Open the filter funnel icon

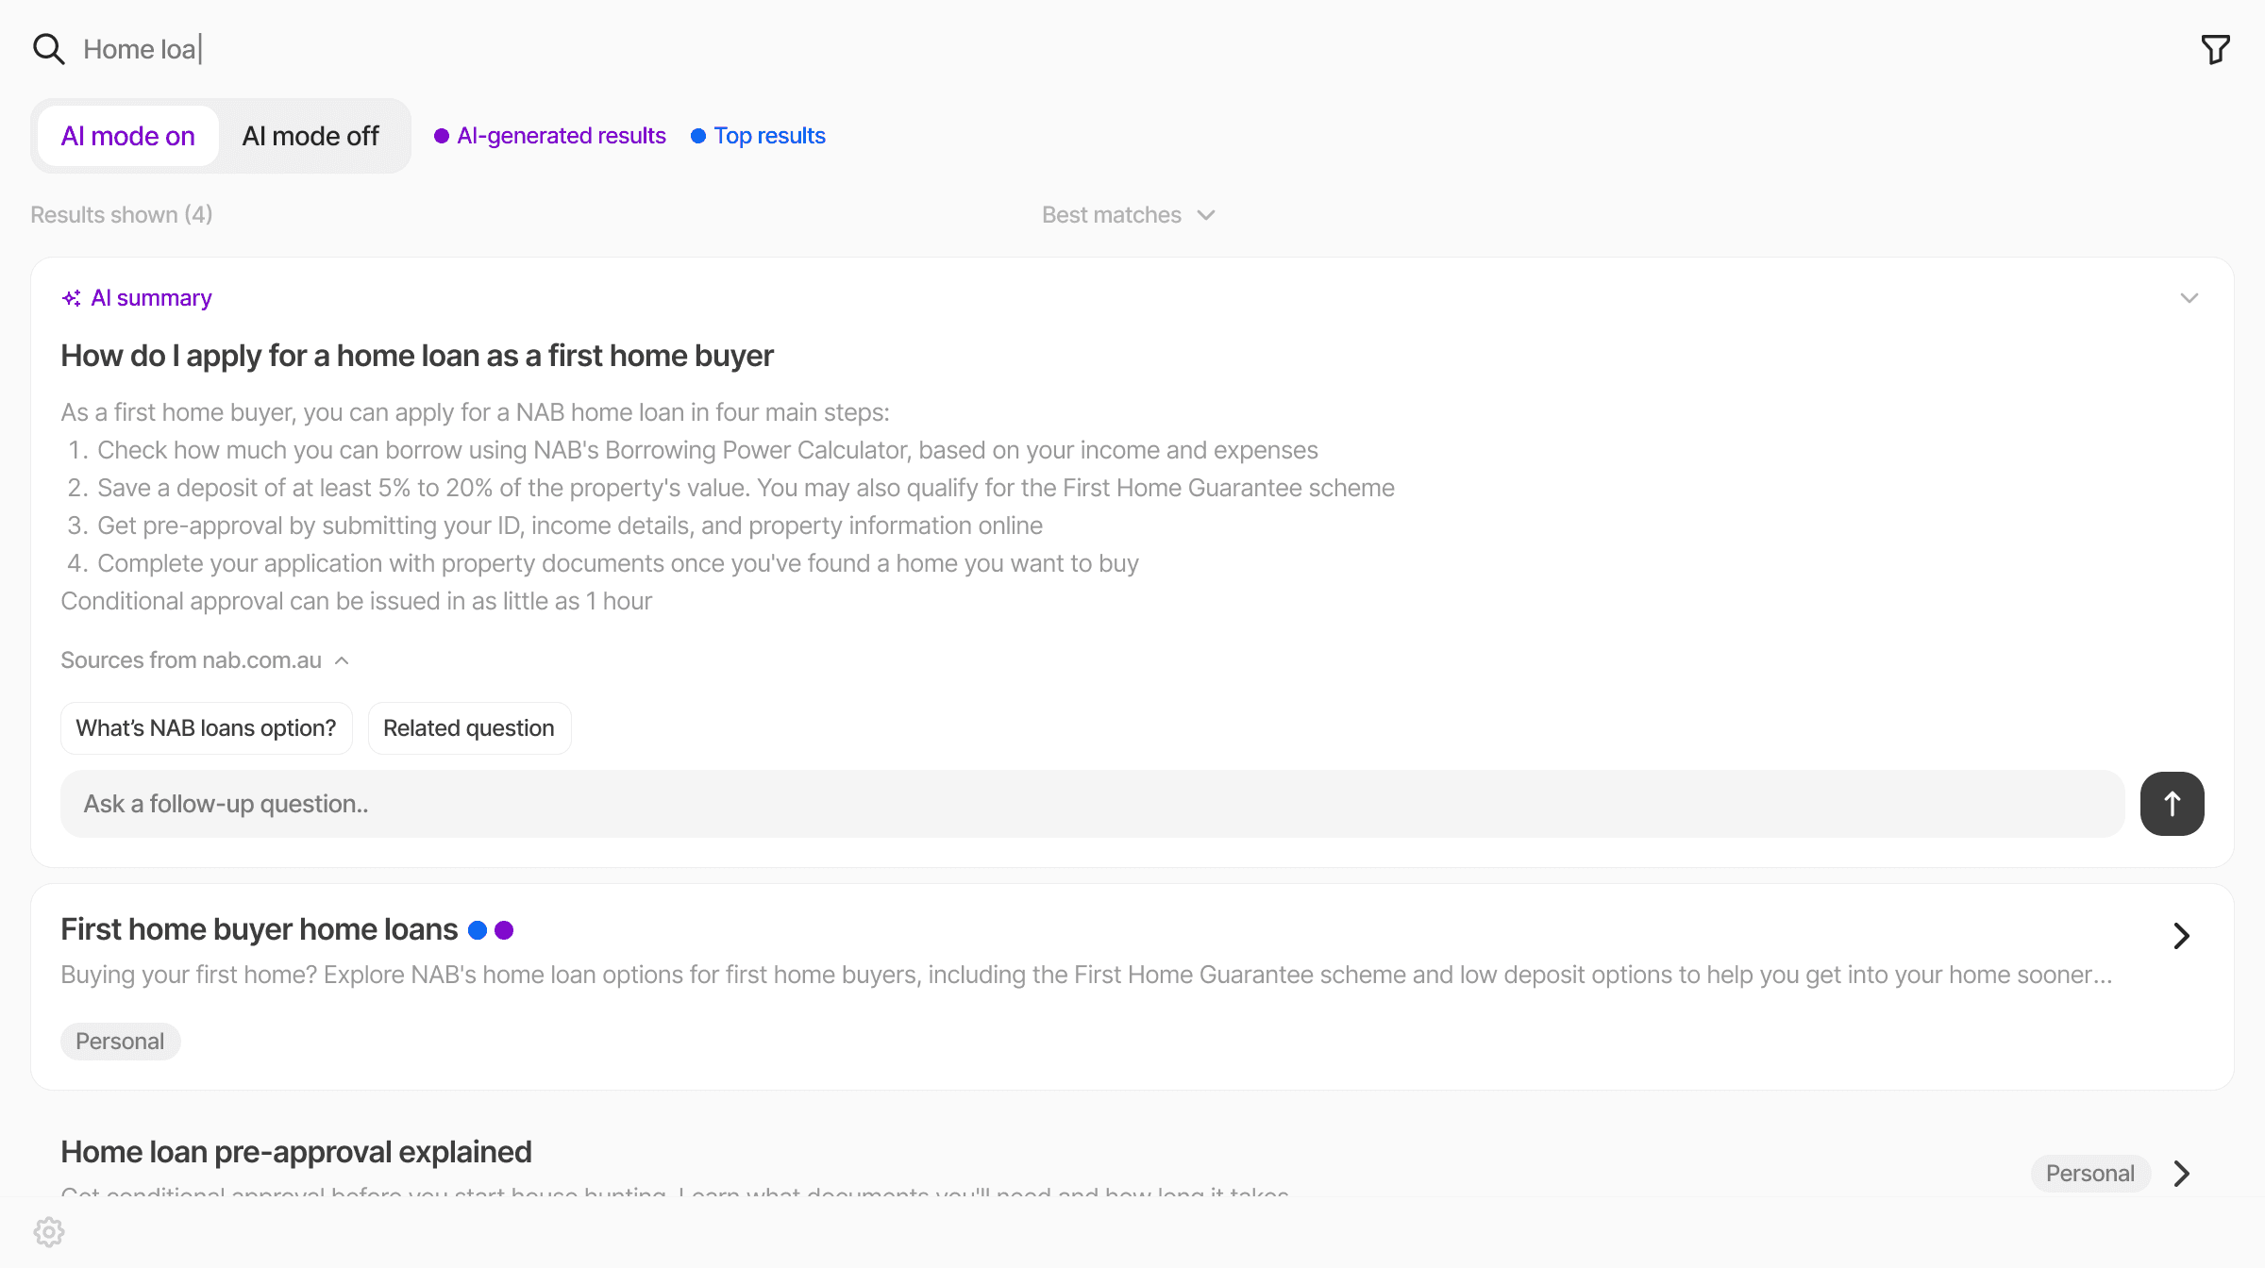[x=2215, y=49]
